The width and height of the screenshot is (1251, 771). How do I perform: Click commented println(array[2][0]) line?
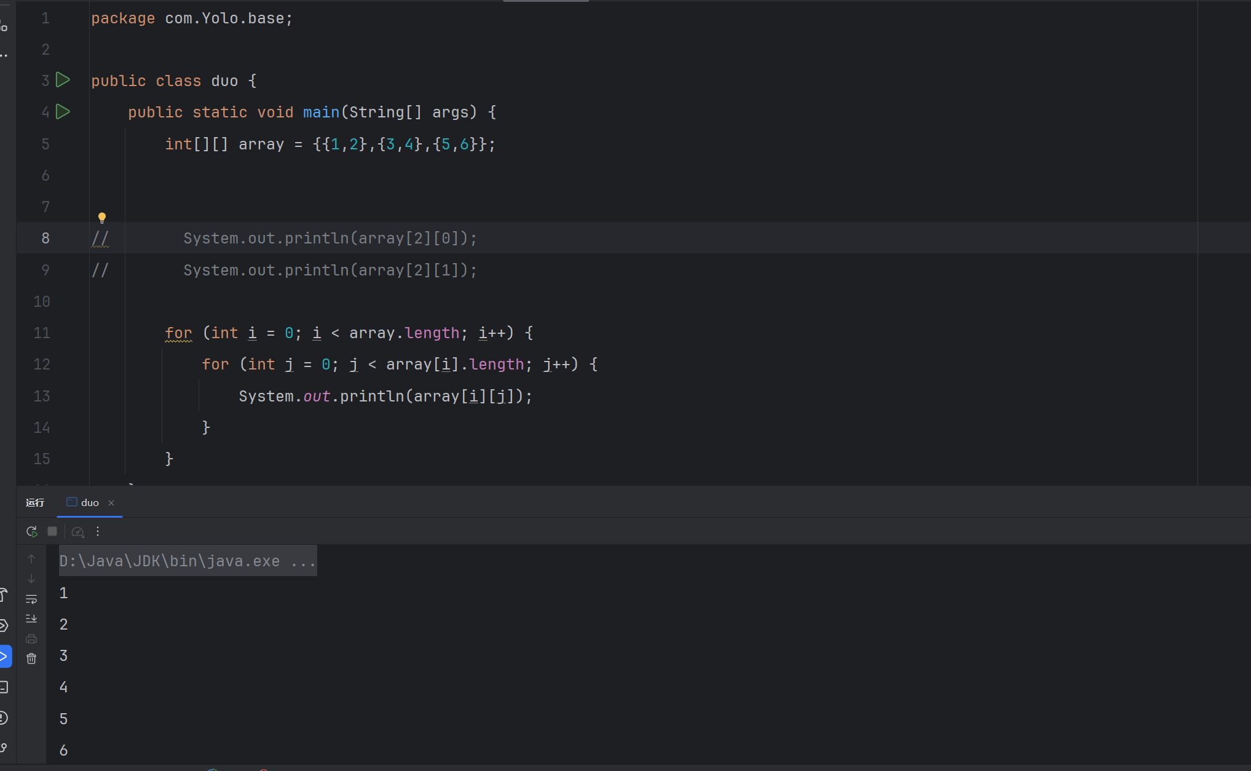click(x=330, y=238)
